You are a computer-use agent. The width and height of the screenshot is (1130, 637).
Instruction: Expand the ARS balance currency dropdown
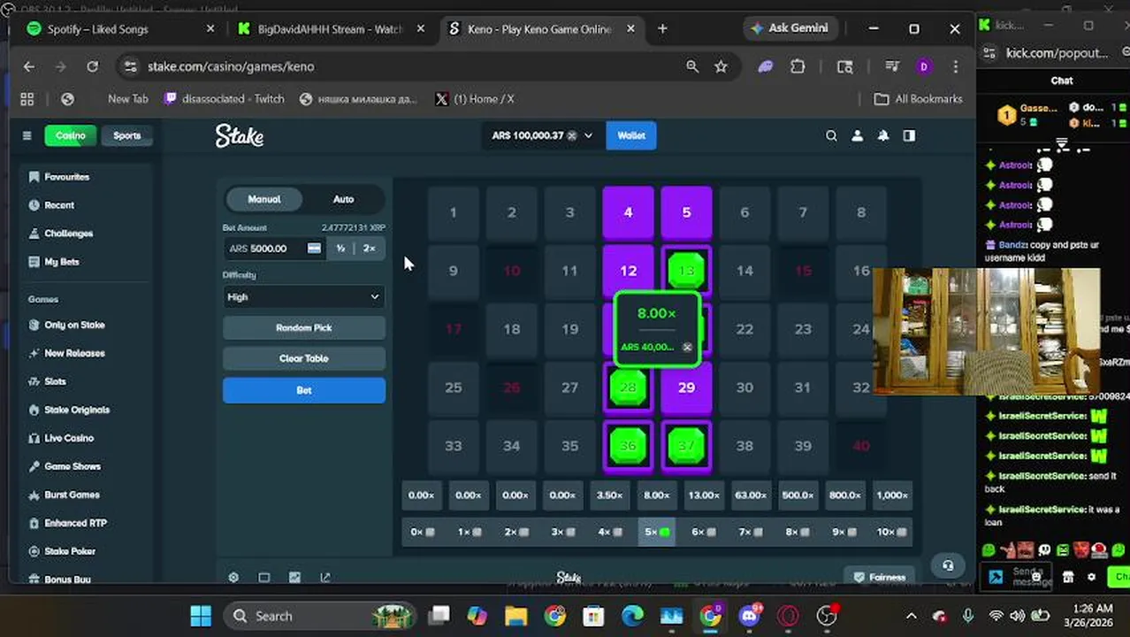tap(541, 135)
